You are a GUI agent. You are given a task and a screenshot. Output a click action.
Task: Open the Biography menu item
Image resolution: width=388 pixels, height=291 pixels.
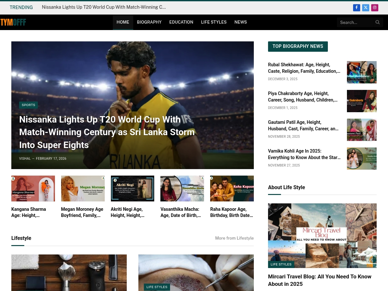coord(149,22)
